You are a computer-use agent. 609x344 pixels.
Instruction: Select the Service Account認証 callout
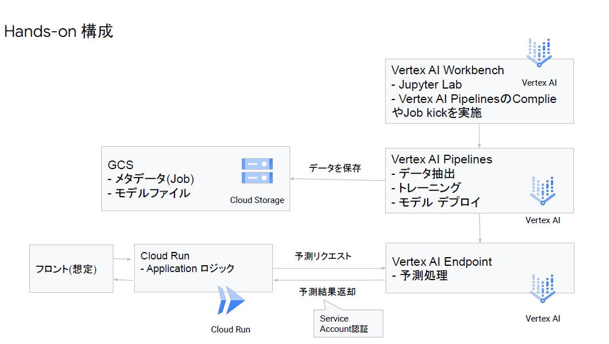(344, 323)
